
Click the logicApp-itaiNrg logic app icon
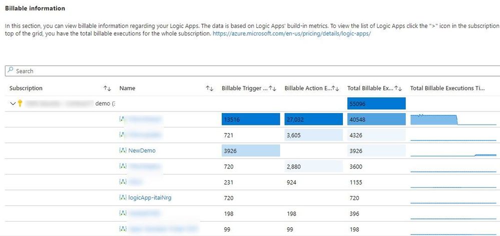click(x=123, y=198)
